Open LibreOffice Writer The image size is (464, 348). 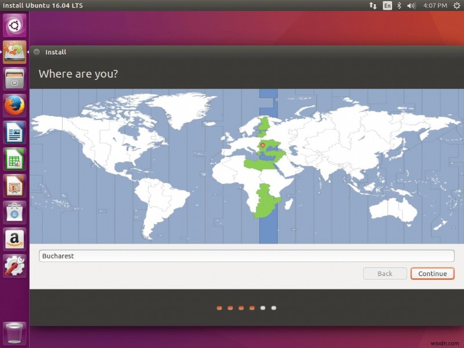tap(14, 132)
